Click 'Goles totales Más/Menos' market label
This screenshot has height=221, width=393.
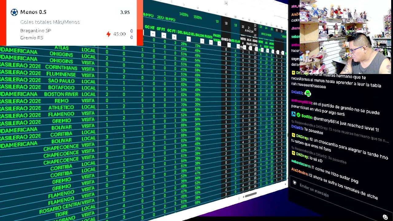50,22
